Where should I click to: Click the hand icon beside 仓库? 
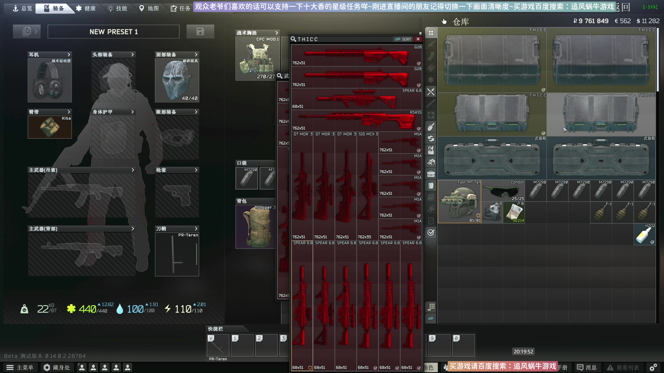[444, 21]
